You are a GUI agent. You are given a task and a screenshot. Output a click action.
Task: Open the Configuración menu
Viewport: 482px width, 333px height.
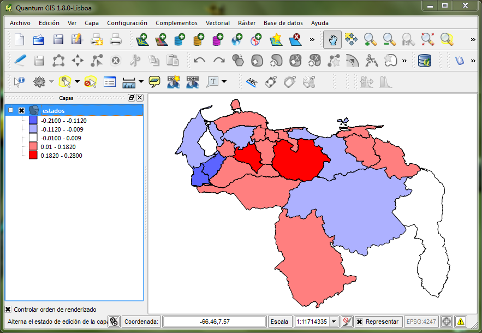(127, 23)
